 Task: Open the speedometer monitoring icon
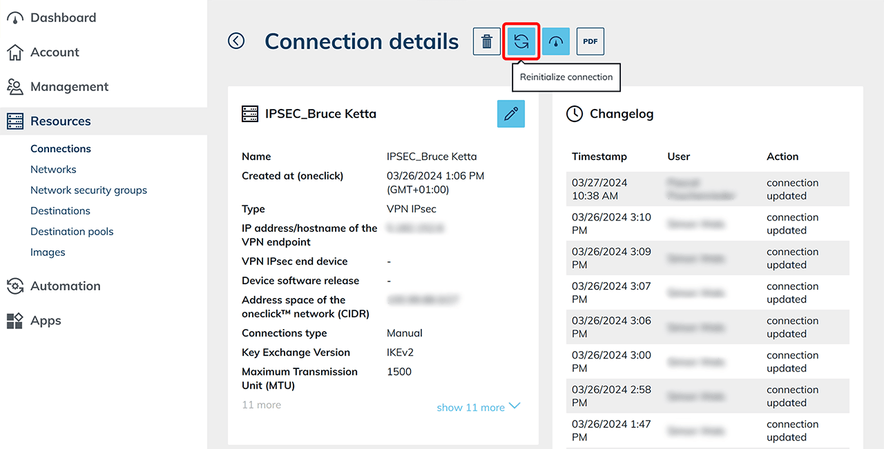(x=556, y=41)
